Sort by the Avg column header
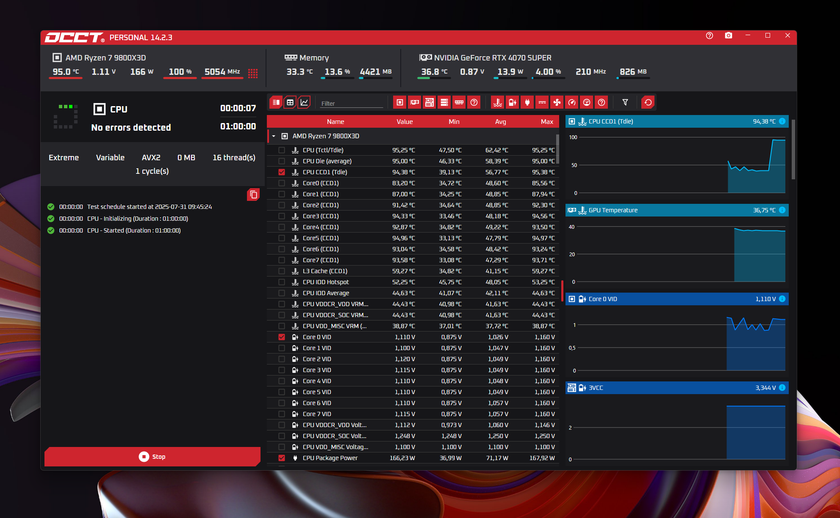Screen dimensions: 840x518 501,122
